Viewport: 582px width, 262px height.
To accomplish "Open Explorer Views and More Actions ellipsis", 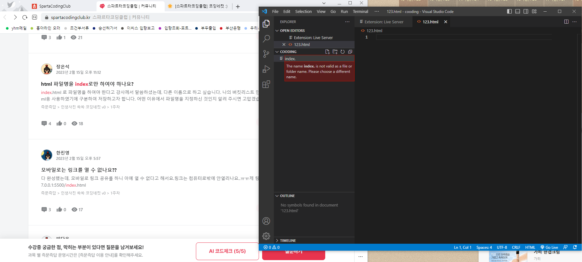I will click(x=347, y=22).
